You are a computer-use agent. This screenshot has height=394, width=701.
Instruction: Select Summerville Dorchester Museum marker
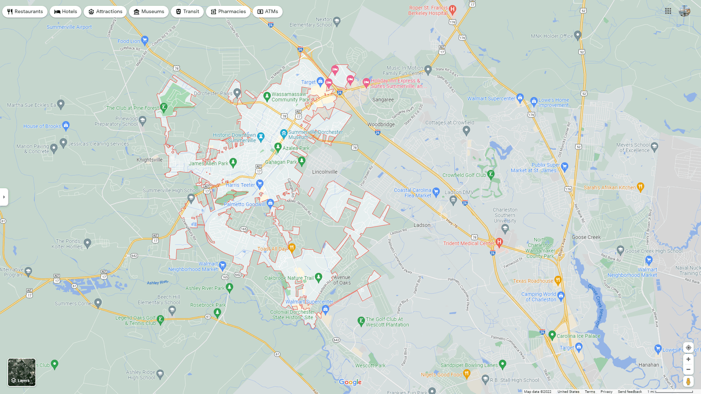pyautogui.click(x=284, y=134)
